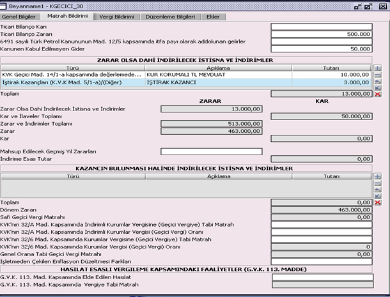Click the 3.000,00 amount cell
Image resolution: width=390 pixels, height=297 pixels.
click(x=331, y=82)
